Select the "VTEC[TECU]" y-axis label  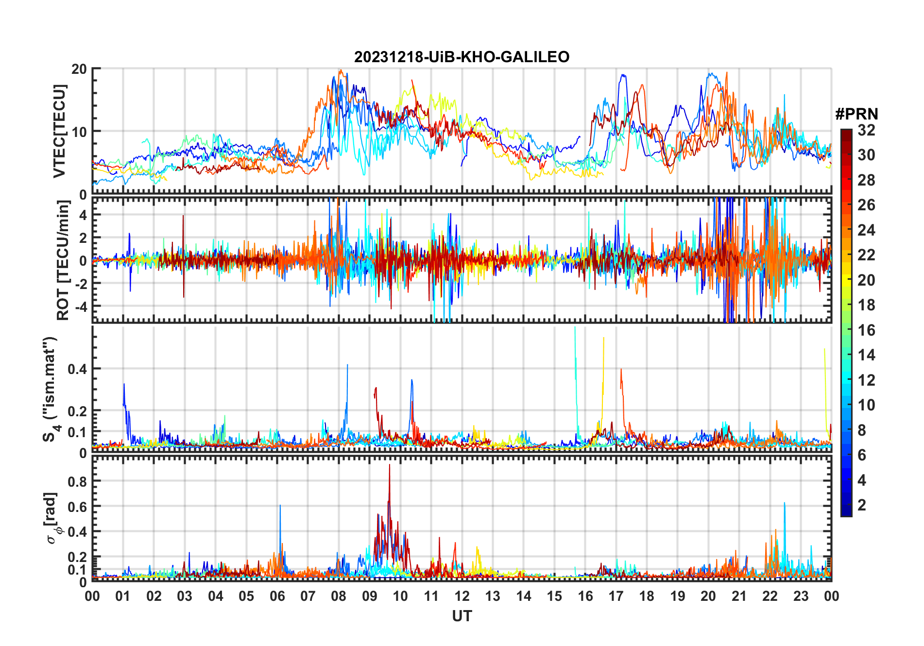point(59,131)
